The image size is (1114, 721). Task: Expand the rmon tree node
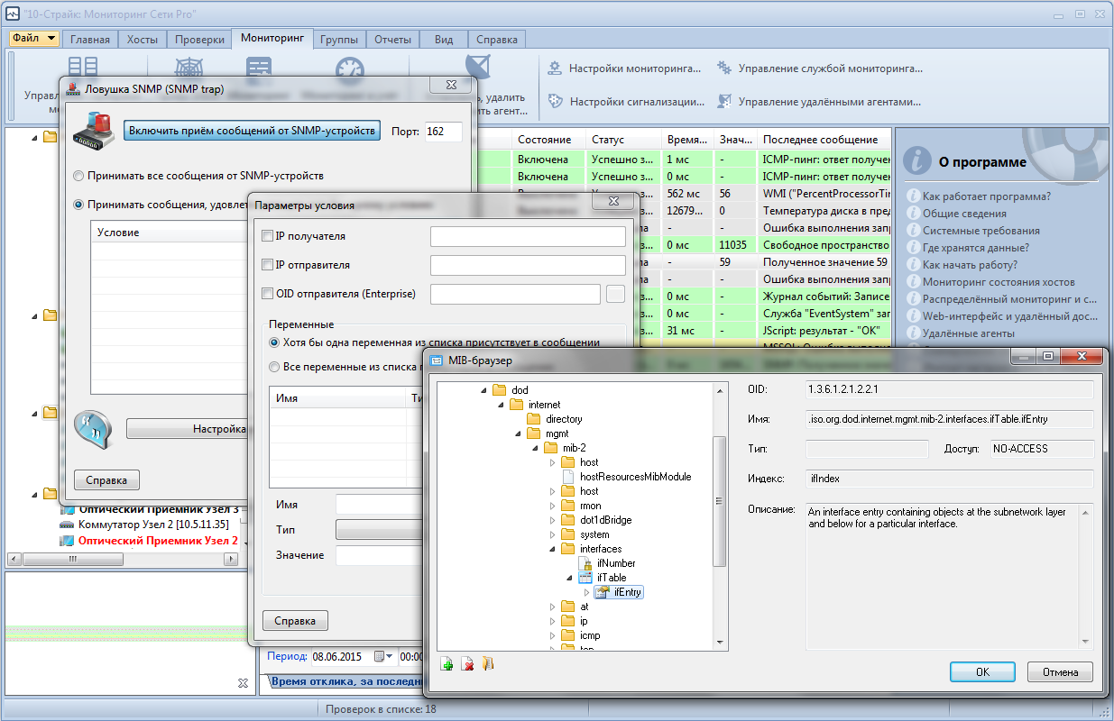[x=552, y=506]
